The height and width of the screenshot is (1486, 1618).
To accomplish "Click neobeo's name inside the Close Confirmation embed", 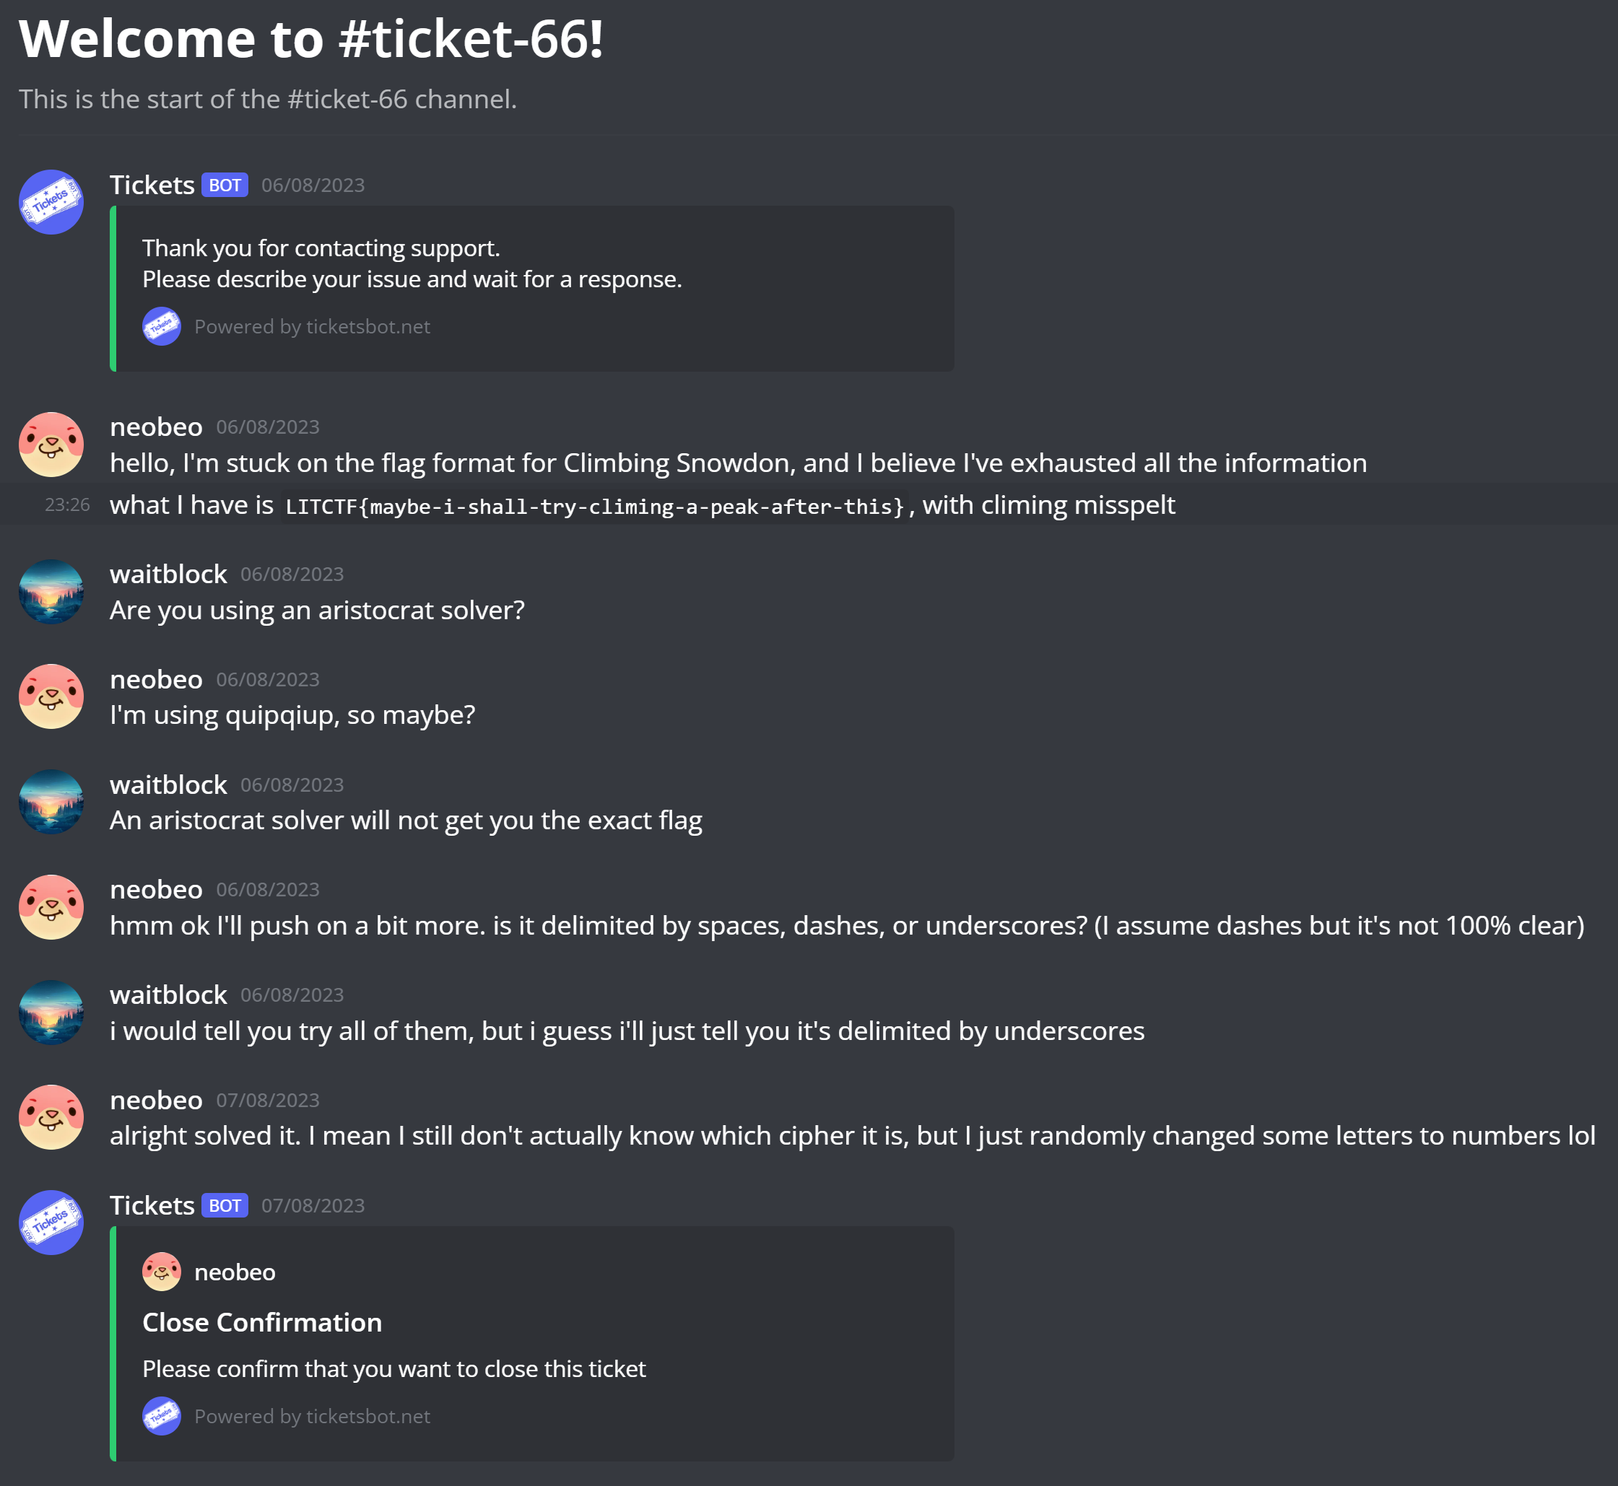I will coord(235,1272).
